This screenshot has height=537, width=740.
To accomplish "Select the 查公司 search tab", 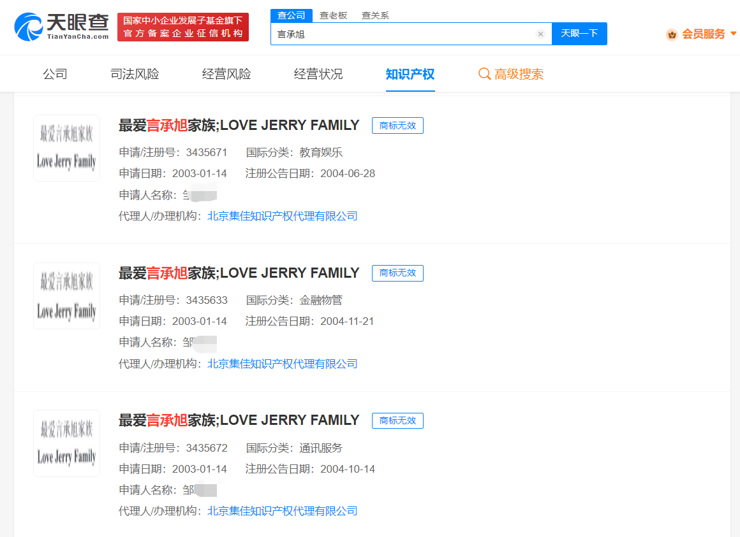I will tap(291, 15).
